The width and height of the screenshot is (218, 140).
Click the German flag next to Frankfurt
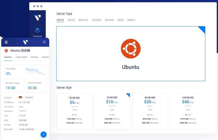(20, 97)
